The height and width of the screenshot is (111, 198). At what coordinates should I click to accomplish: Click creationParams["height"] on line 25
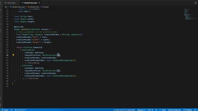[x=28, y=42]
